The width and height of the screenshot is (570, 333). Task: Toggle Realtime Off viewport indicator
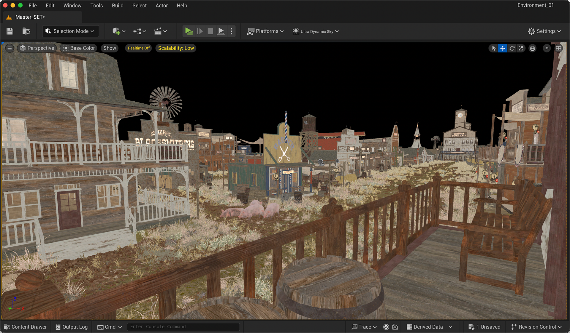[139, 48]
